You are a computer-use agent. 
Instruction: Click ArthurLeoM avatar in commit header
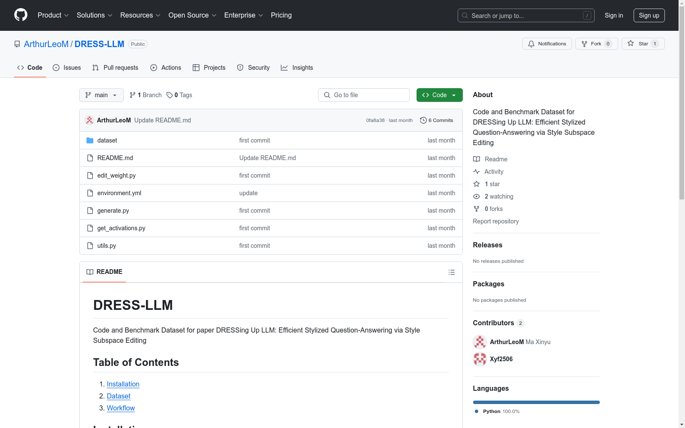[89, 120]
